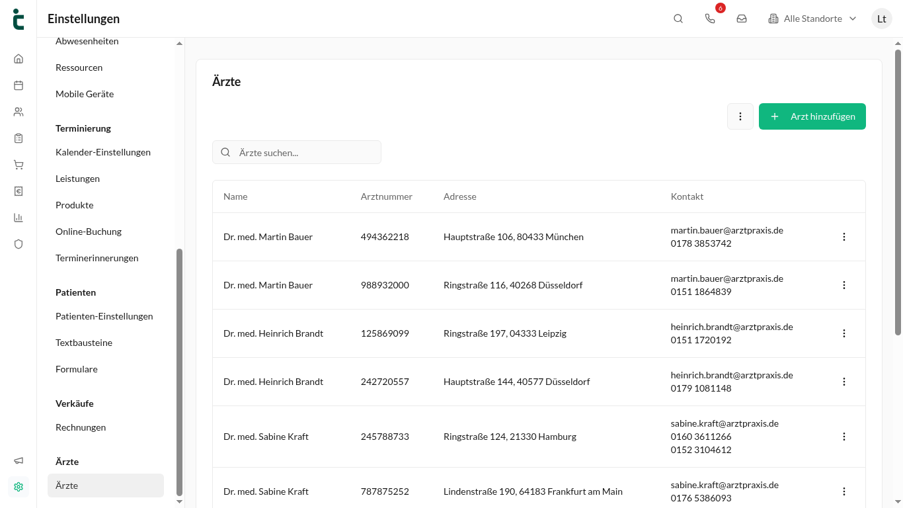The image size is (903, 508).
Task: Click the Einstellungen page title
Action: pyautogui.click(x=83, y=19)
